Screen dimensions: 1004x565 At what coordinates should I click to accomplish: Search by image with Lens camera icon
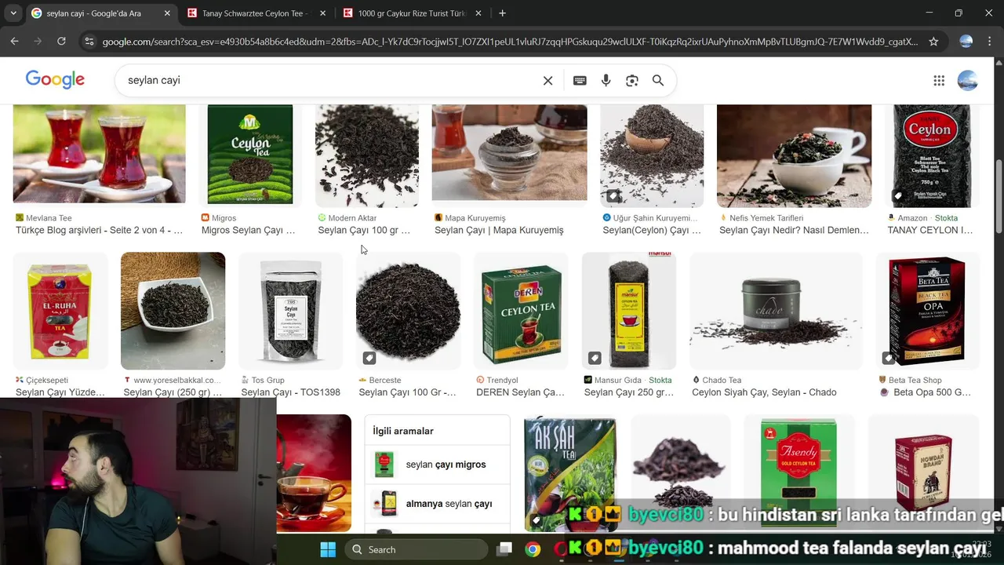pos(631,80)
